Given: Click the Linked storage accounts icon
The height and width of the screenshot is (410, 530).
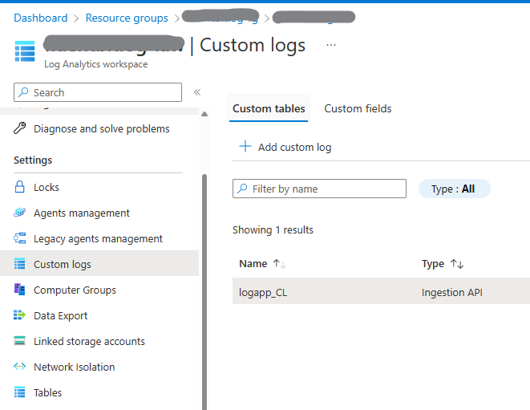Looking at the screenshot, I should [x=20, y=341].
